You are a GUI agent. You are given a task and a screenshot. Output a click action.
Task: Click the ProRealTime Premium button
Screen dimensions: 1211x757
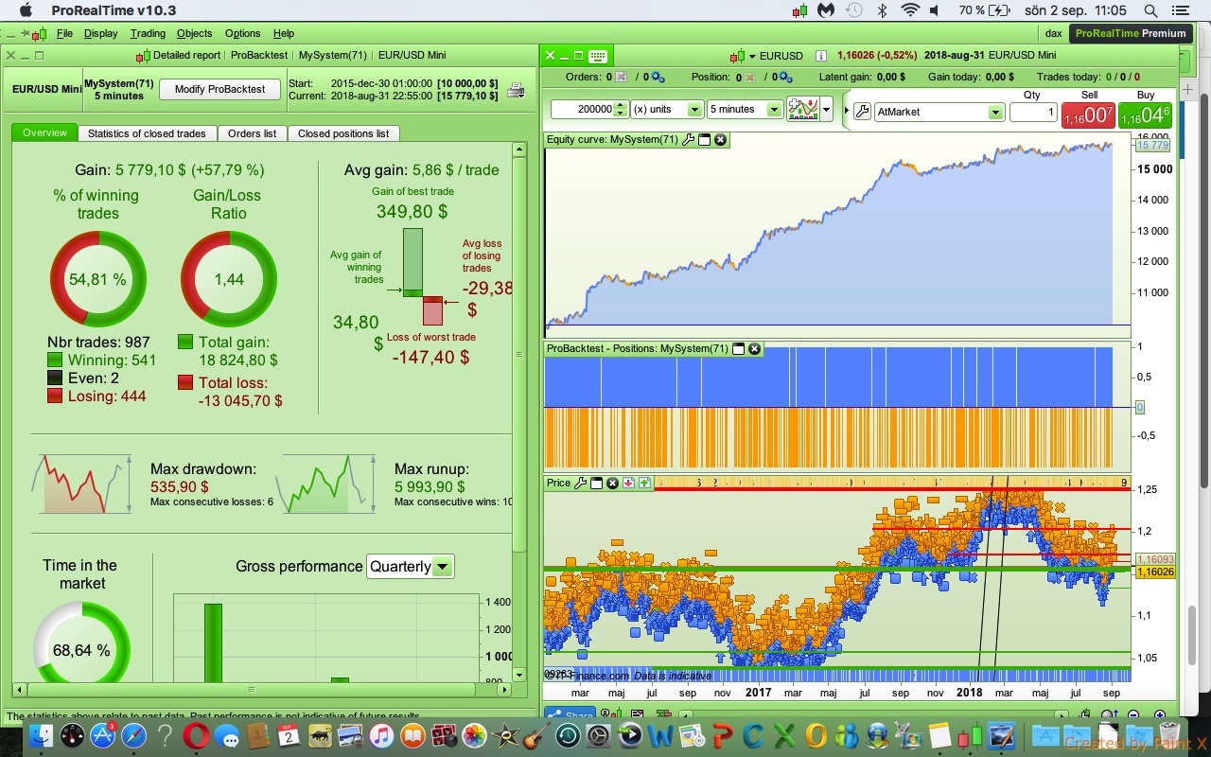[1130, 33]
